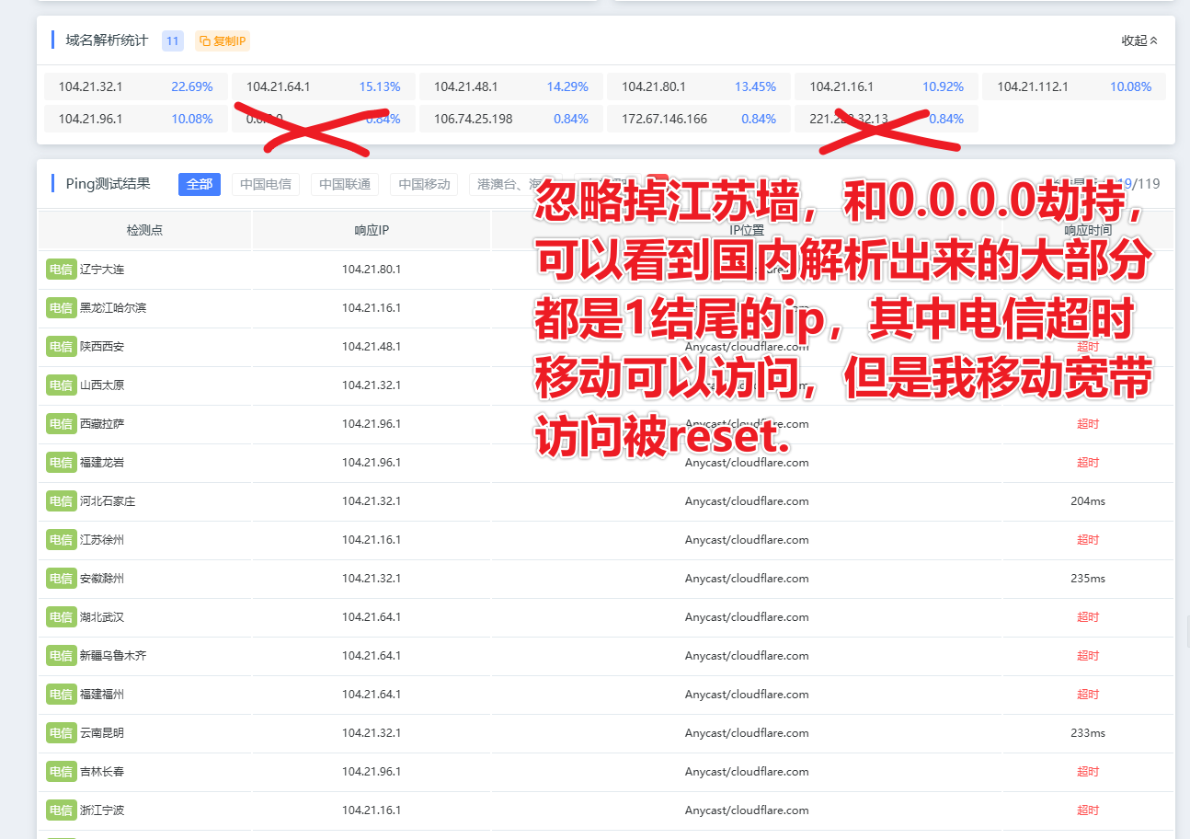Click the 172.67.146.166 statistics cell

point(699,119)
